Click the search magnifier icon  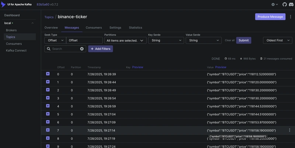[49, 49]
